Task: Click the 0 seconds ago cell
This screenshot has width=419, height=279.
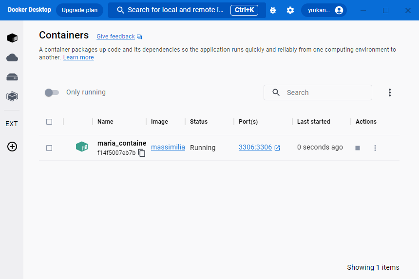Action: (320, 147)
